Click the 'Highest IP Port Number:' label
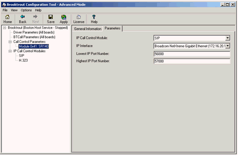The height and width of the screenshot is (155, 238). (x=93, y=61)
